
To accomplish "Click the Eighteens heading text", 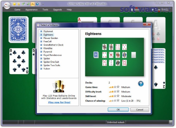I will pyautogui.click(x=93, y=34).
